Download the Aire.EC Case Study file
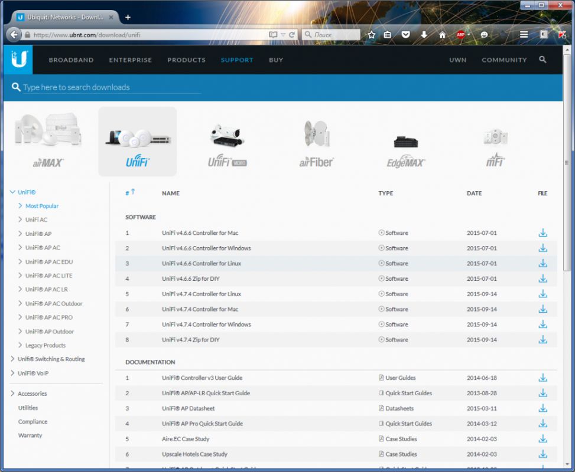Screen dimensions: 575x472 [x=542, y=439]
